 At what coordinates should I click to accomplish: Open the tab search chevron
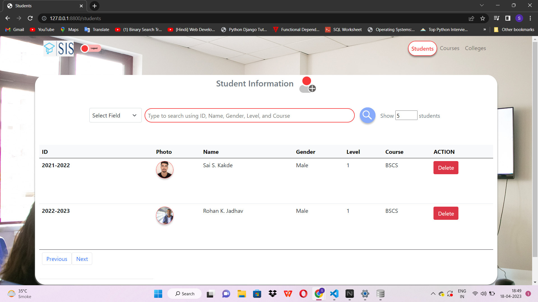(482, 5)
